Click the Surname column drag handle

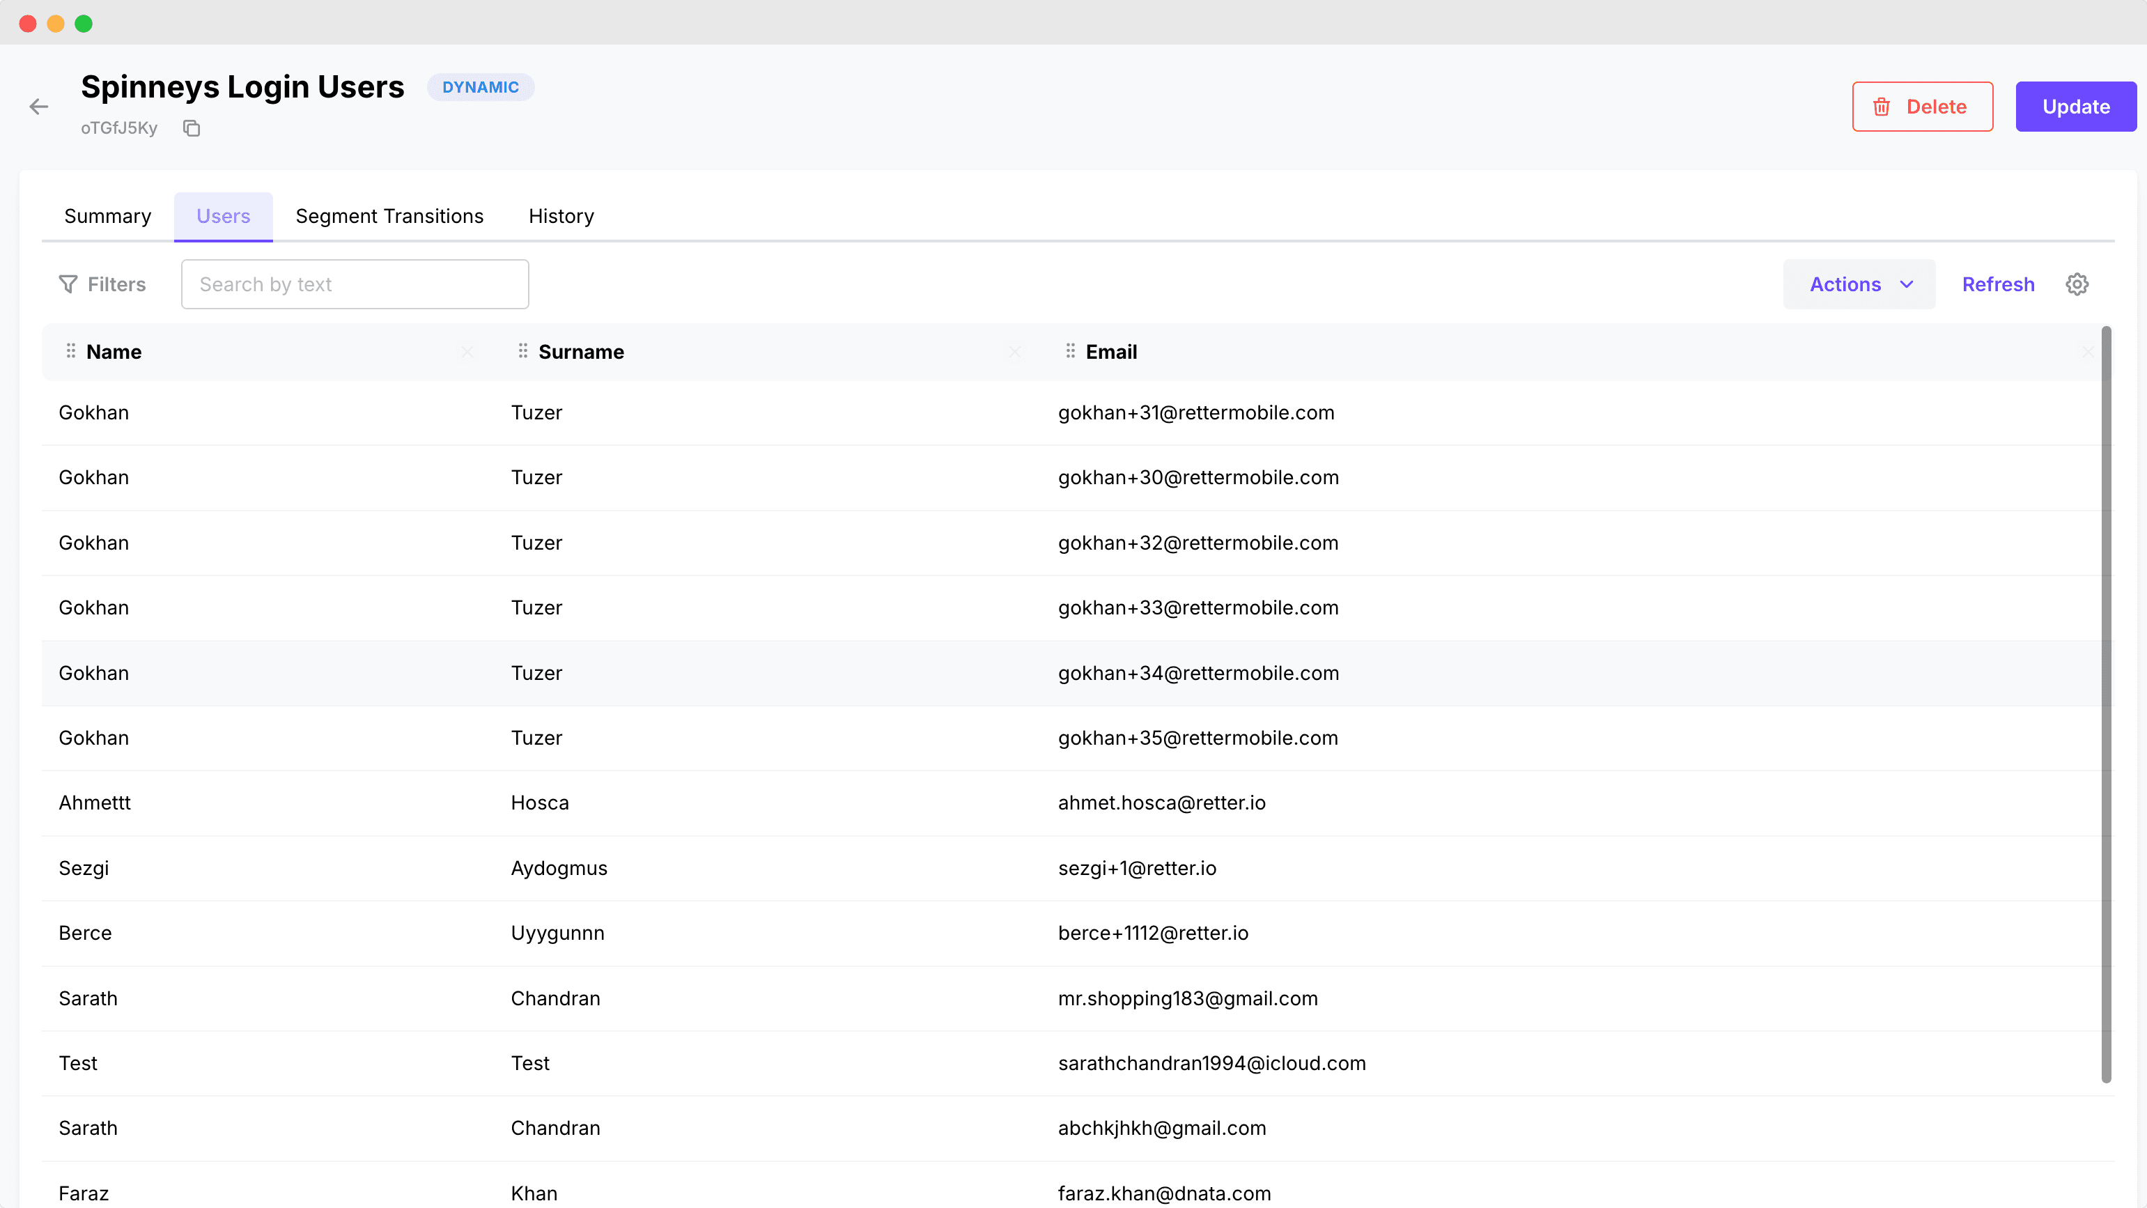(x=522, y=351)
